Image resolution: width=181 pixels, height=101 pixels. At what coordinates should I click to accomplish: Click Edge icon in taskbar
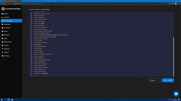click(x=9, y=100)
